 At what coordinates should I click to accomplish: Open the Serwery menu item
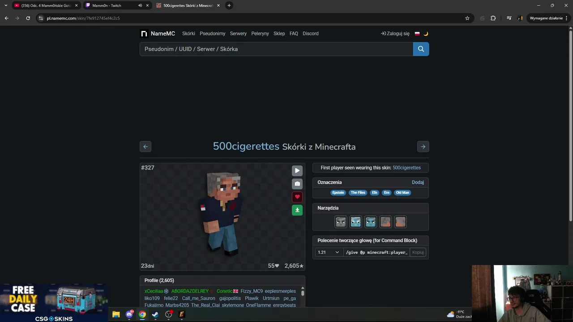[x=238, y=34]
